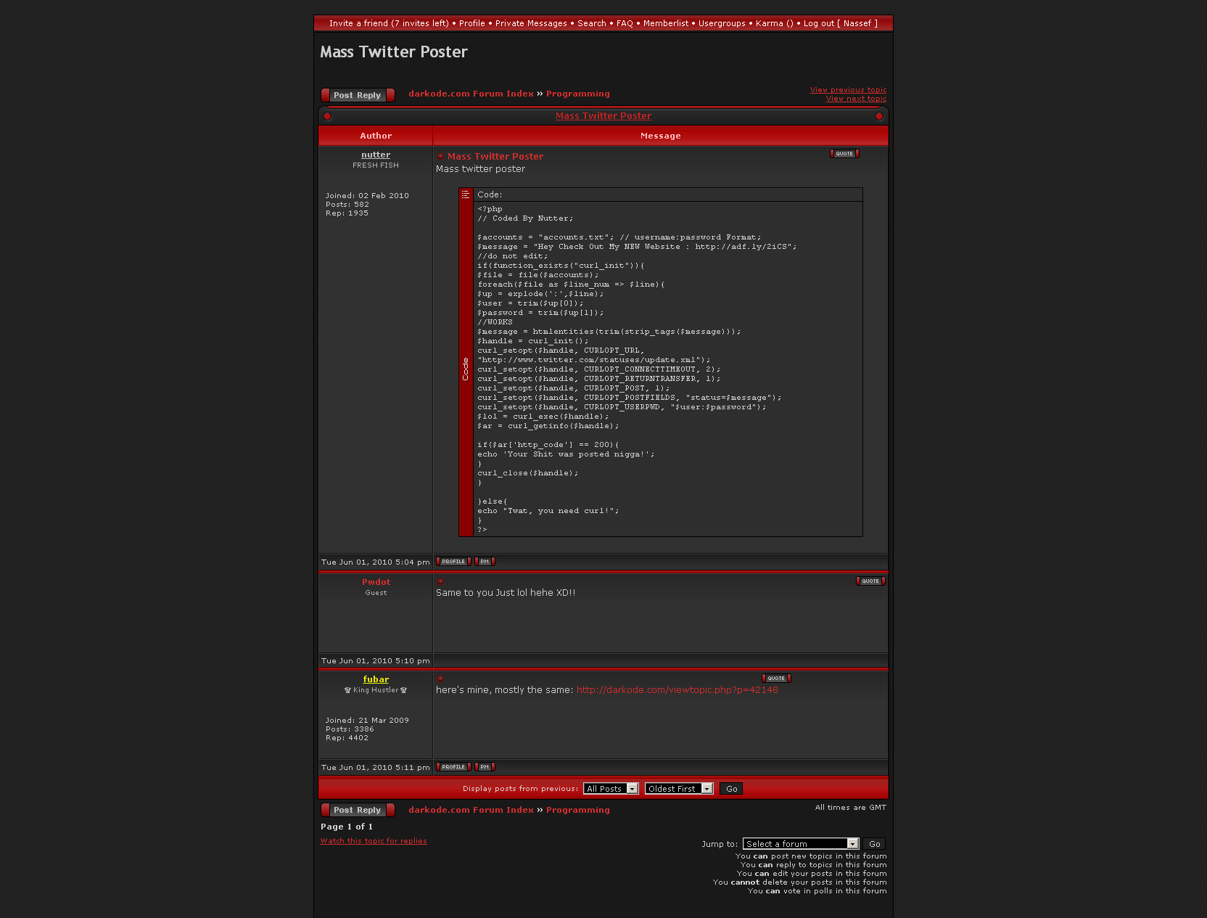
Task: Open the Select a forum dropdown
Action: point(801,844)
